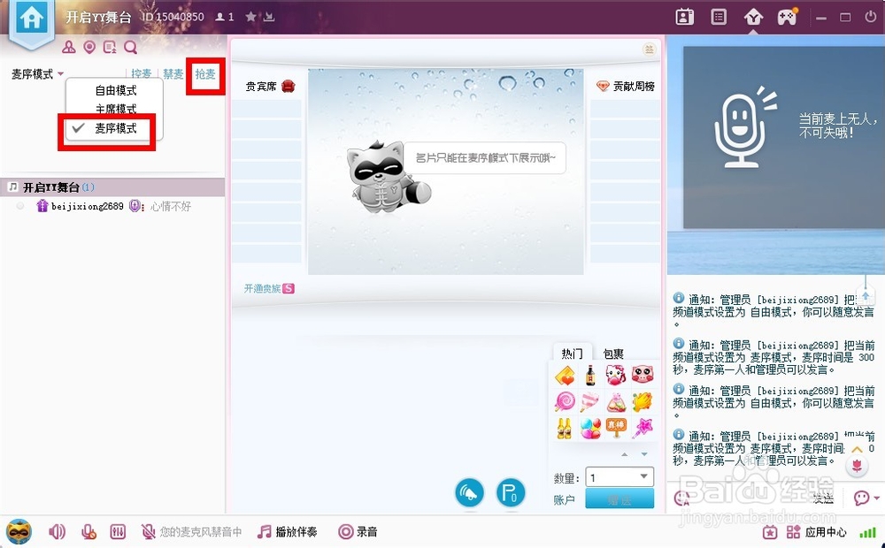885x548 pixels.
Task: Click the channel program list icon
Action: (718, 15)
